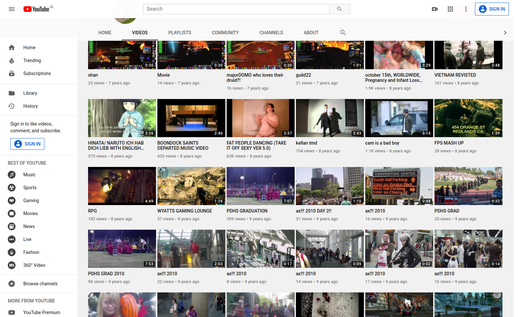Open the Trending sidebar link
Screen dimensions: 519x317
39,60
